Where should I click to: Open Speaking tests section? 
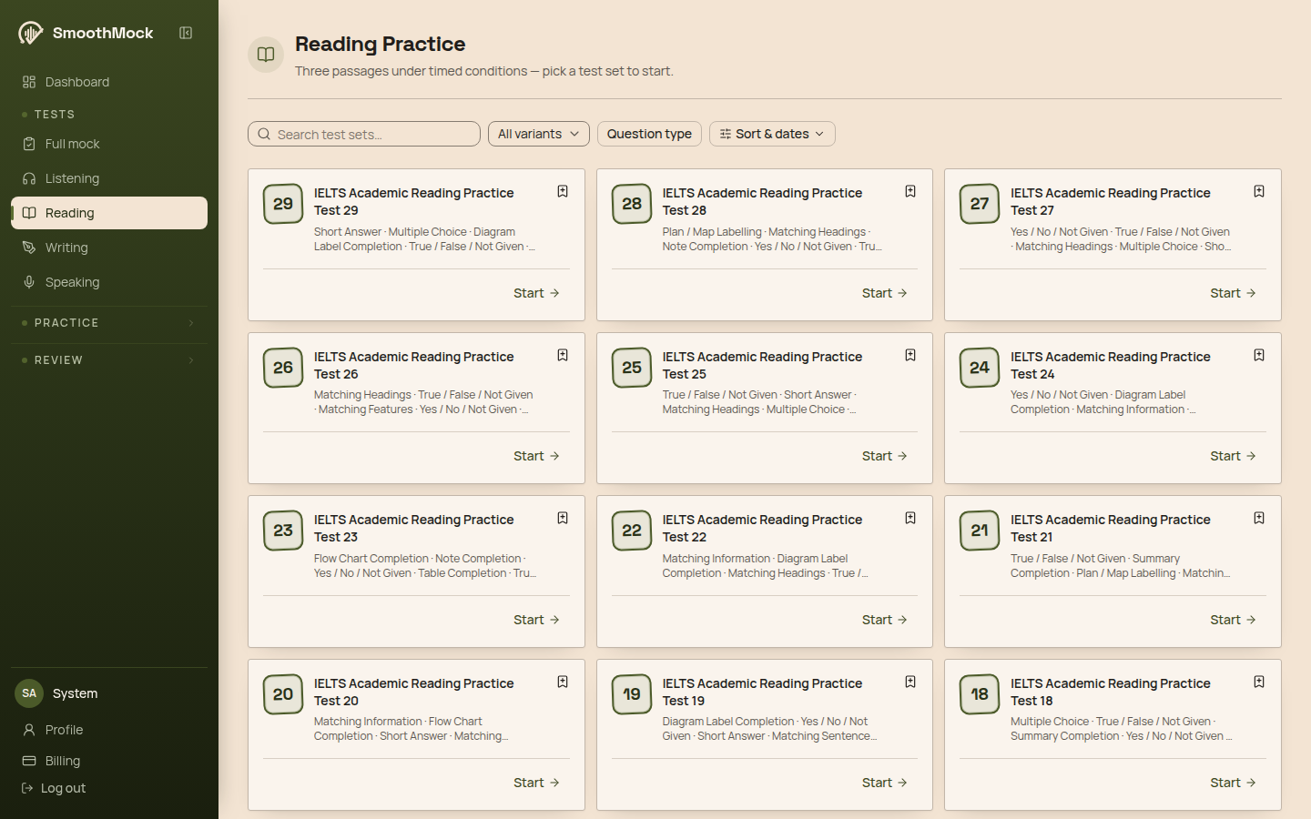point(109,282)
